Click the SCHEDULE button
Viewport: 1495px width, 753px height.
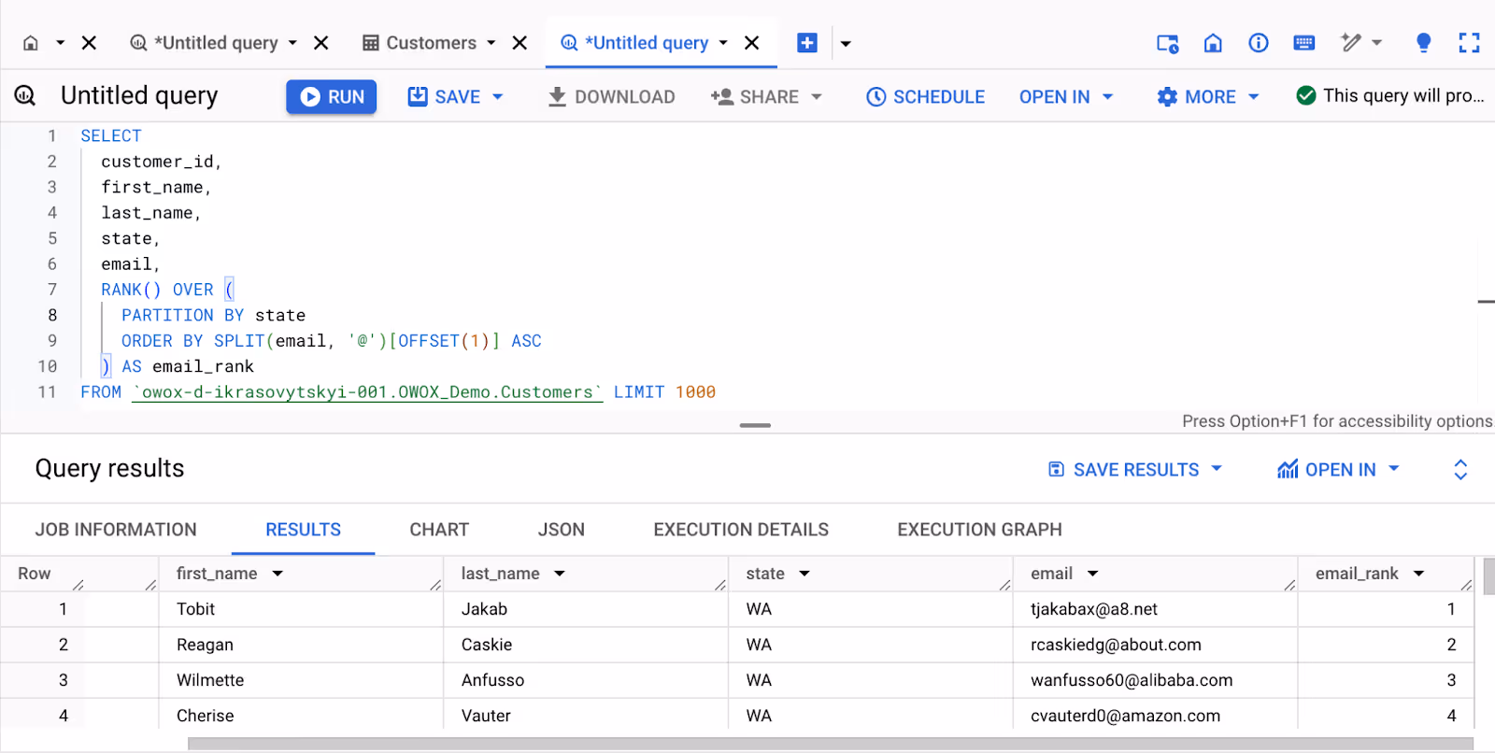(x=925, y=97)
